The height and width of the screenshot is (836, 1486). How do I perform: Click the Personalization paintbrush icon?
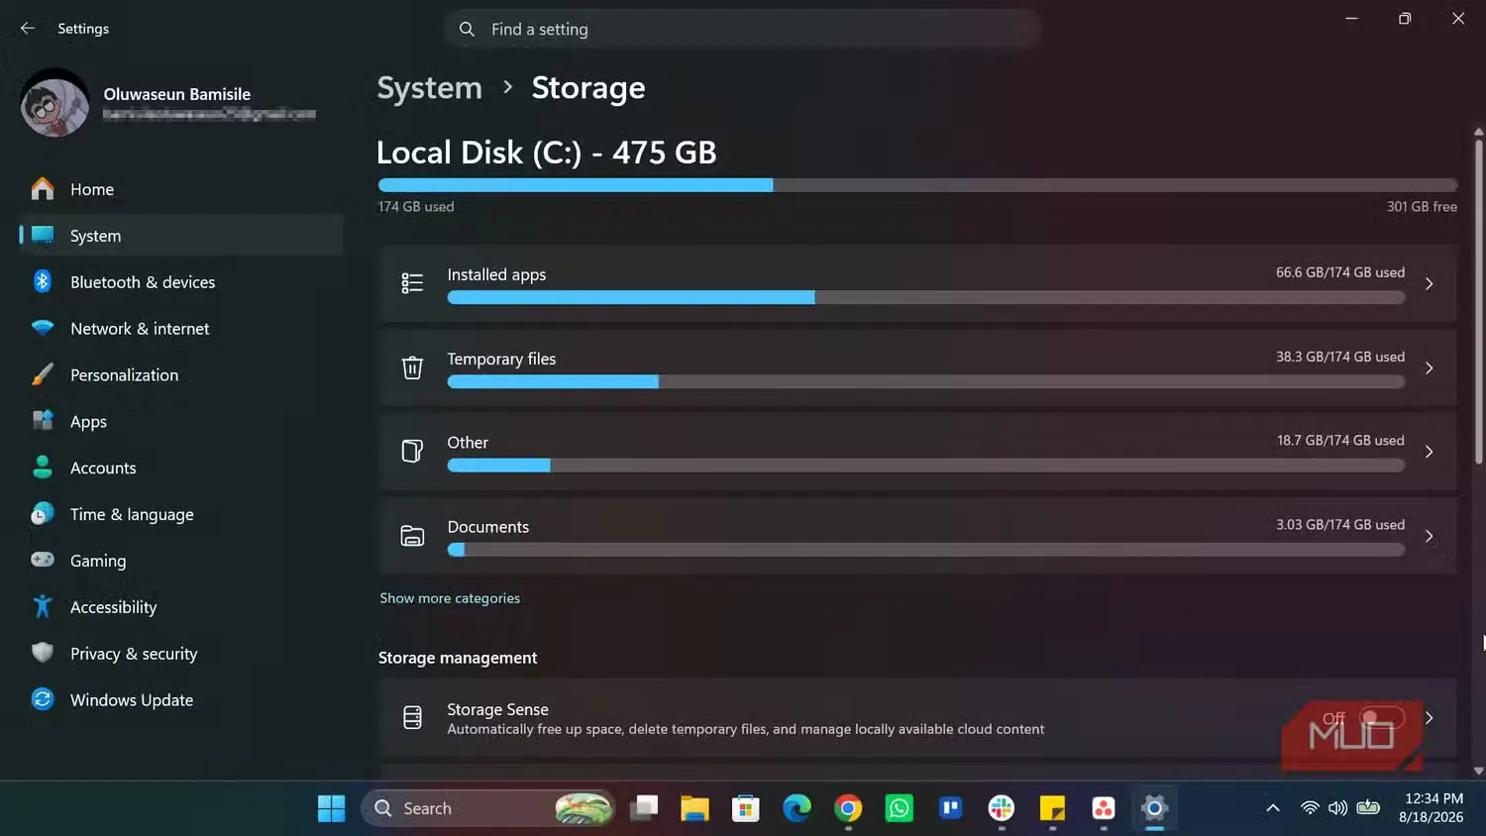tap(43, 374)
